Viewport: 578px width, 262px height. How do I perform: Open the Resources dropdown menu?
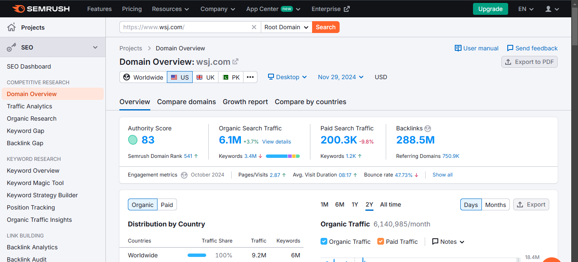click(x=171, y=9)
